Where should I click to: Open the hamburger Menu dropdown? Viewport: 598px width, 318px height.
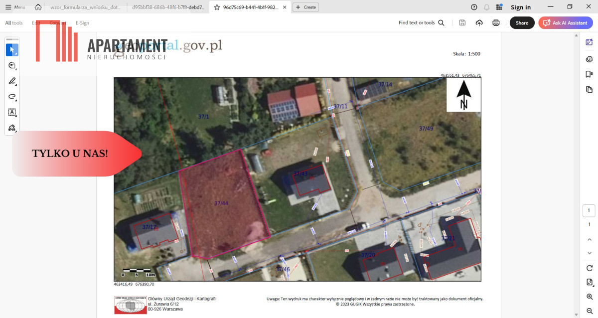point(15,7)
